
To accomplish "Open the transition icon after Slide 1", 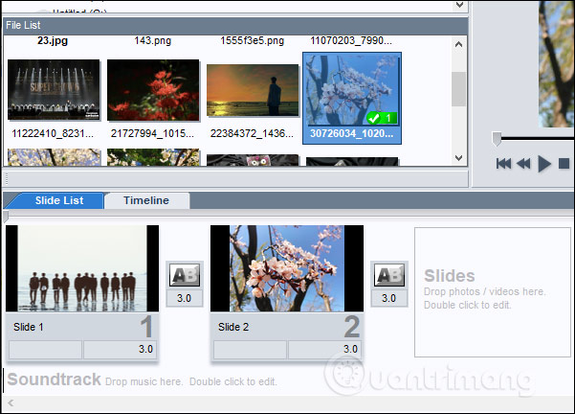I will coord(185,275).
